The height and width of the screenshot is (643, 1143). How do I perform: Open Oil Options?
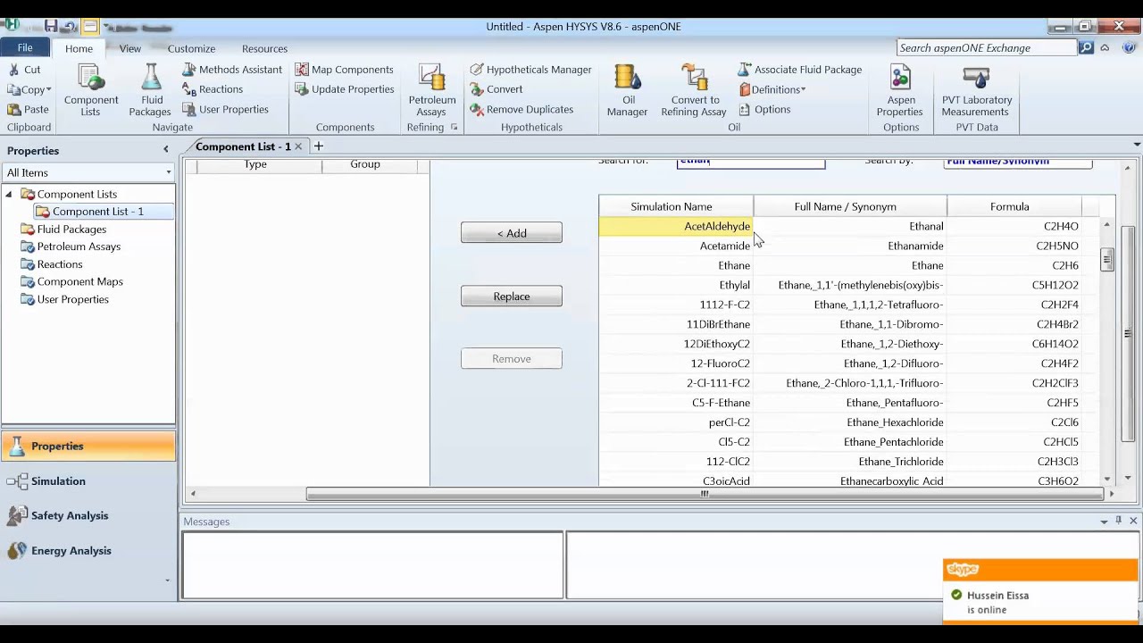tap(764, 109)
